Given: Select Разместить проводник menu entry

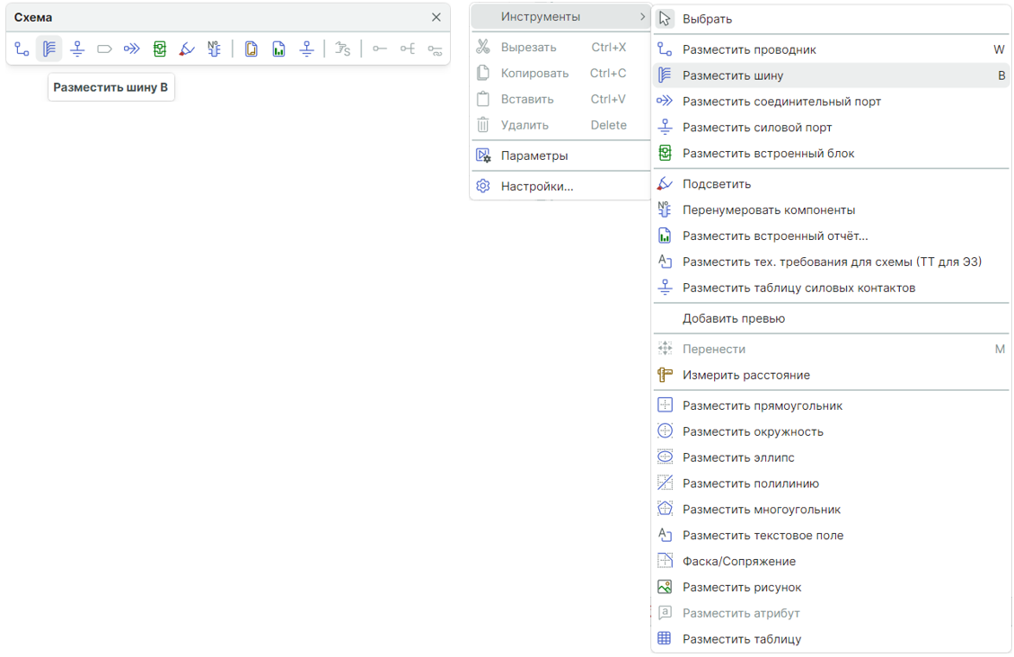Looking at the screenshot, I should [x=749, y=49].
